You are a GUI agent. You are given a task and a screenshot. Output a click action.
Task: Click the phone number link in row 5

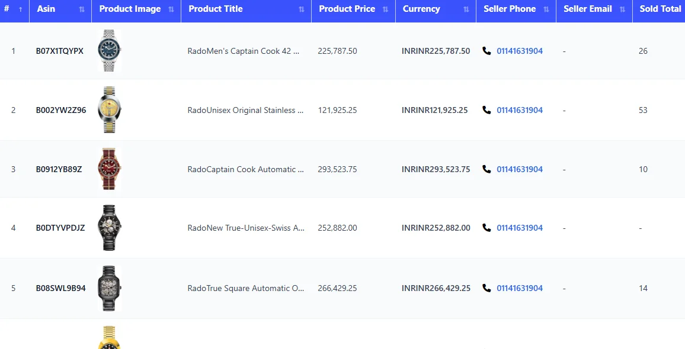pyautogui.click(x=520, y=288)
